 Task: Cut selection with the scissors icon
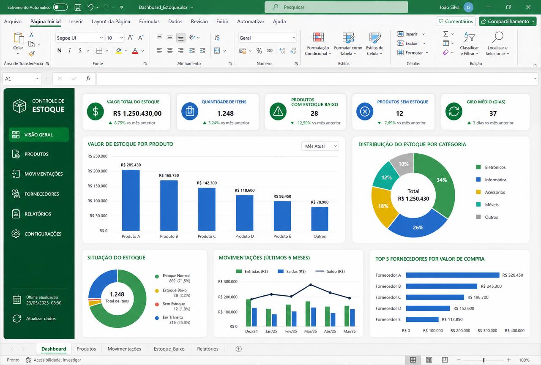pos(31,35)
